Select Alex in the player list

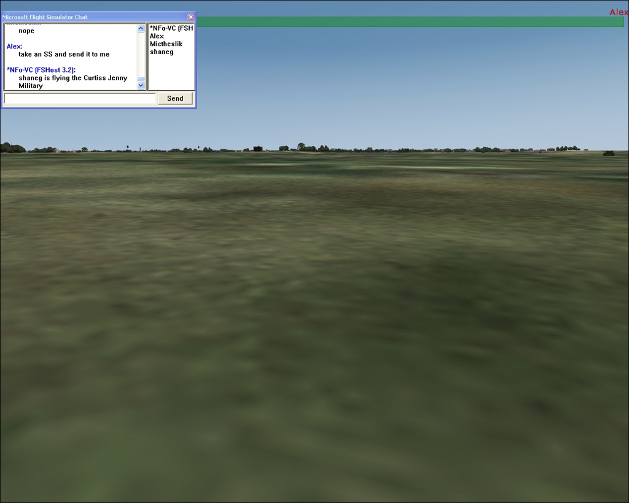tap(157, 36)
